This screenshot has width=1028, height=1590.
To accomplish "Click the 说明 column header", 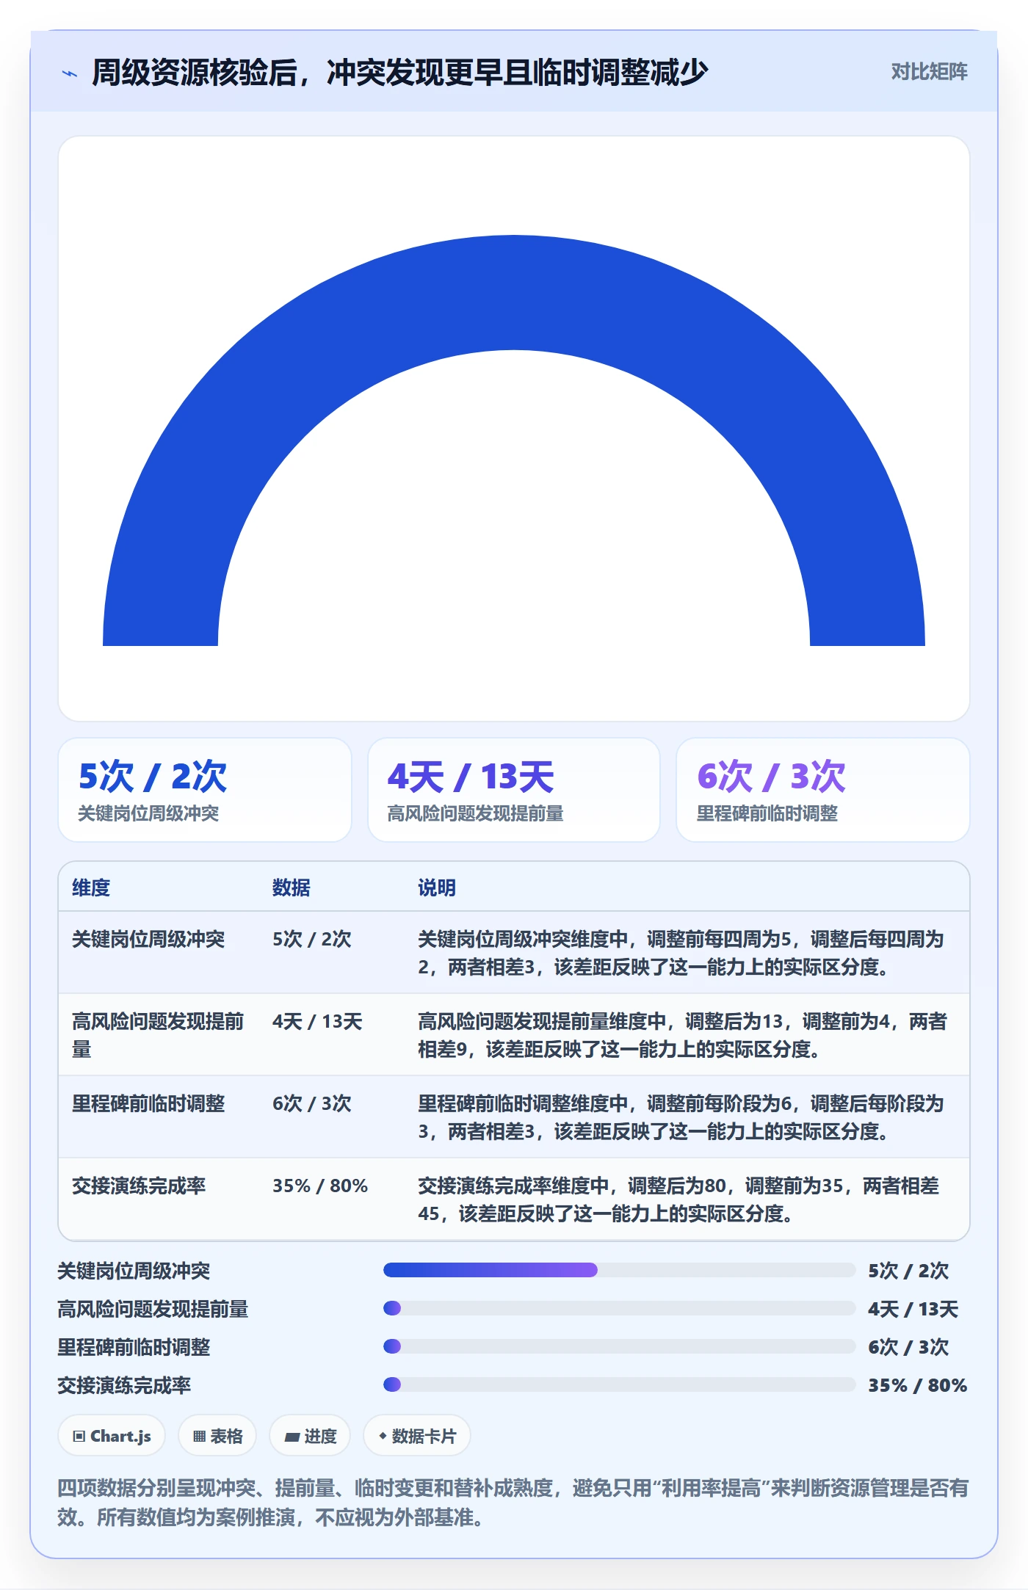I will point(437,887).
